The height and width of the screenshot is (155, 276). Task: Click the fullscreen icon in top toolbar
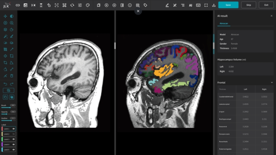pos(206,5)
